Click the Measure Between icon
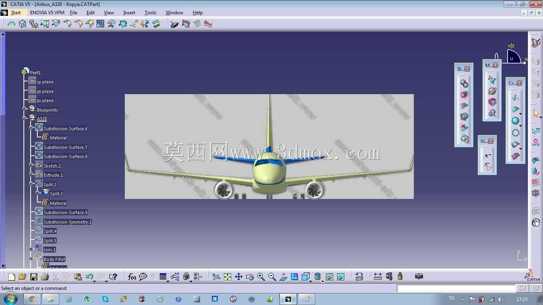Screen dimensions: 543x305 tap(378, 276)
